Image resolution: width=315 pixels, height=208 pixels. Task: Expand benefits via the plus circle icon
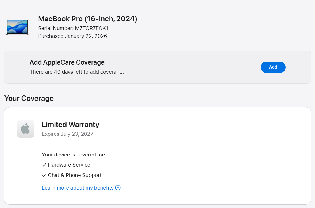tap(118, 188)
